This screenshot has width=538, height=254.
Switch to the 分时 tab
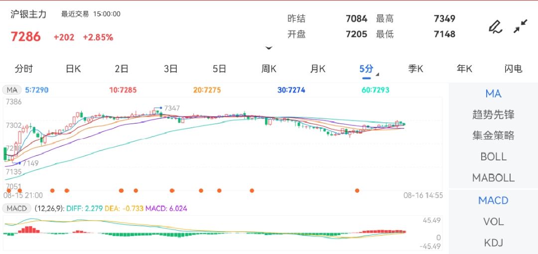(24, 69)
